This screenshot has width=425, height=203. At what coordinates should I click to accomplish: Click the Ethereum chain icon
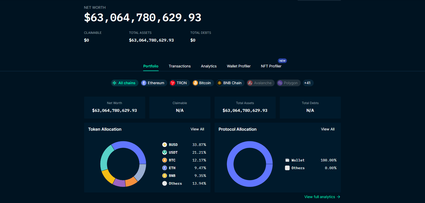point(144,83)
